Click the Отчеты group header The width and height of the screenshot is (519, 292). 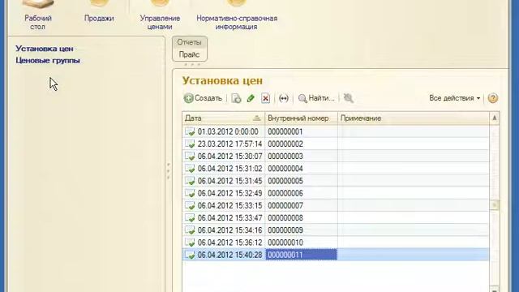189,42
